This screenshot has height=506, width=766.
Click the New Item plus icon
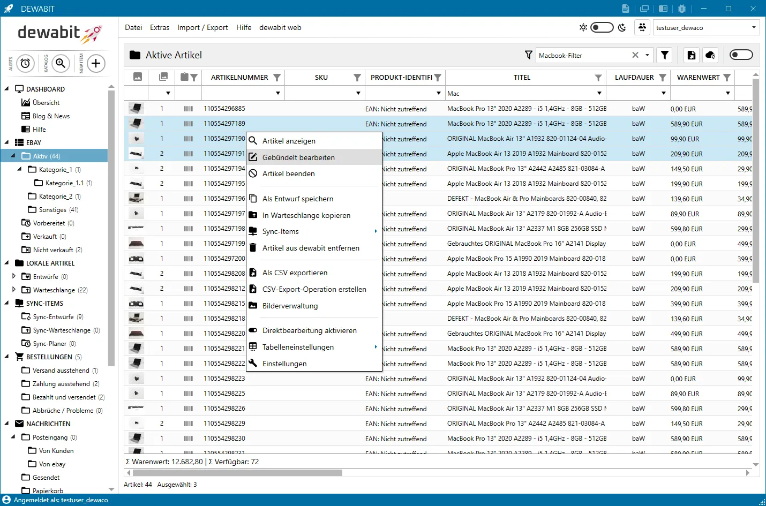coord(96,64)
